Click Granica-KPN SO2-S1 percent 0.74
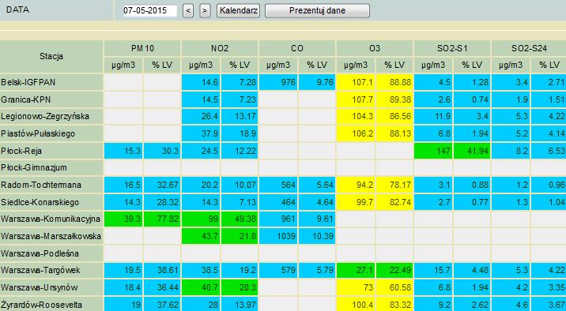 click(x=472, y=99)
